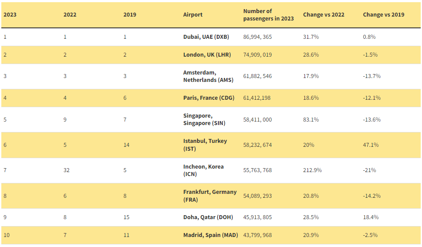
Task: Click passenger count '61,412,198'
Action: pos(257,98)
